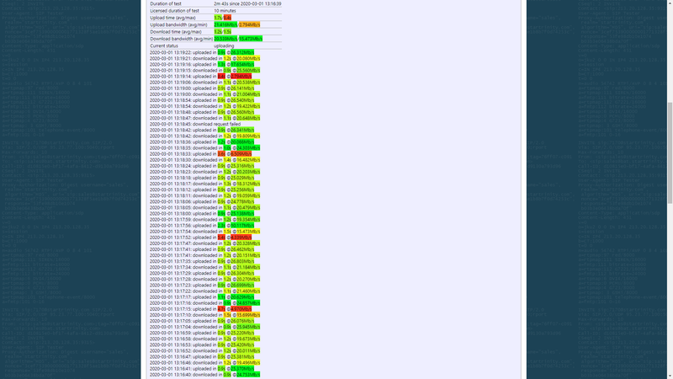Click log entry '13:19:15: downloaded'
Image resolution: width=673 pixels, height=379 pixels.
pos(204,71)
